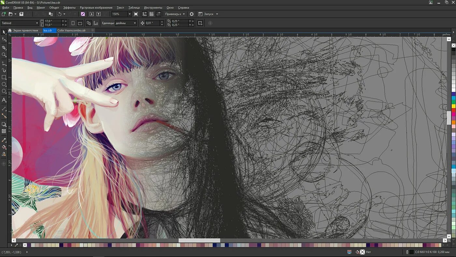Screen dimensions: 456x257
Task: Select the Text tool
Action: tap(4, 100)
